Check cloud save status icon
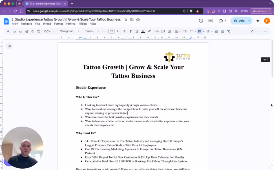The height and width of the screenshot is (170, 274). coord(138,19)
